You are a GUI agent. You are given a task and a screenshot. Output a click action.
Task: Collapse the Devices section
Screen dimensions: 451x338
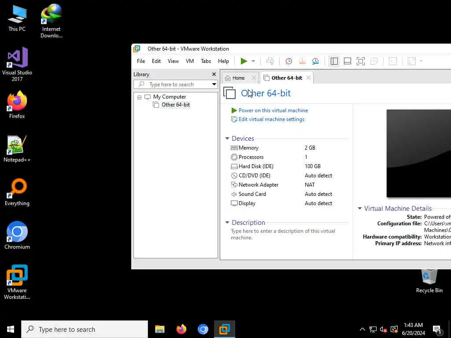coord(227,139)
